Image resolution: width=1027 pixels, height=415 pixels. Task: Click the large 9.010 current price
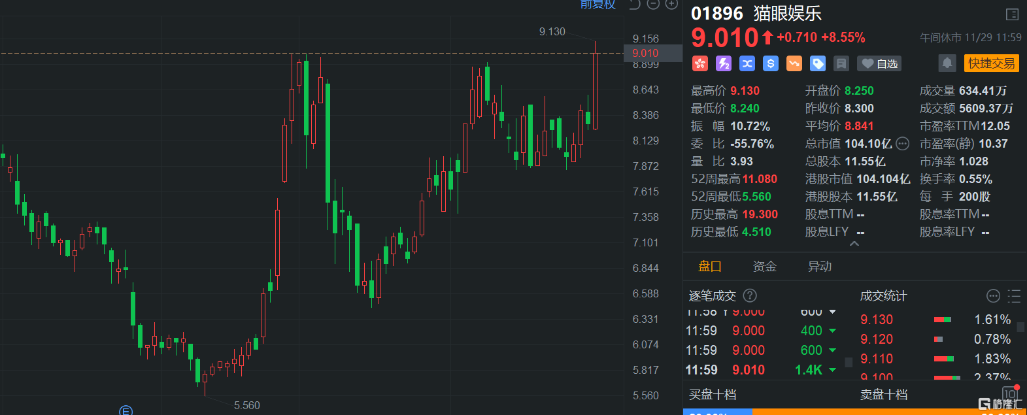[x=725, y=38]
